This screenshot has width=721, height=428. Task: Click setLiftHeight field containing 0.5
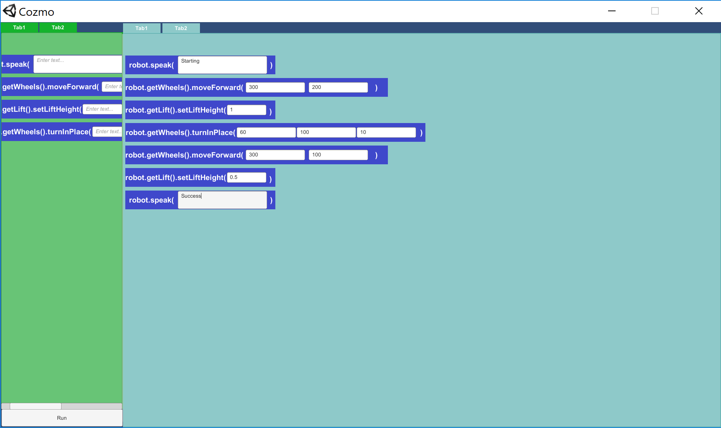point(247,177)
